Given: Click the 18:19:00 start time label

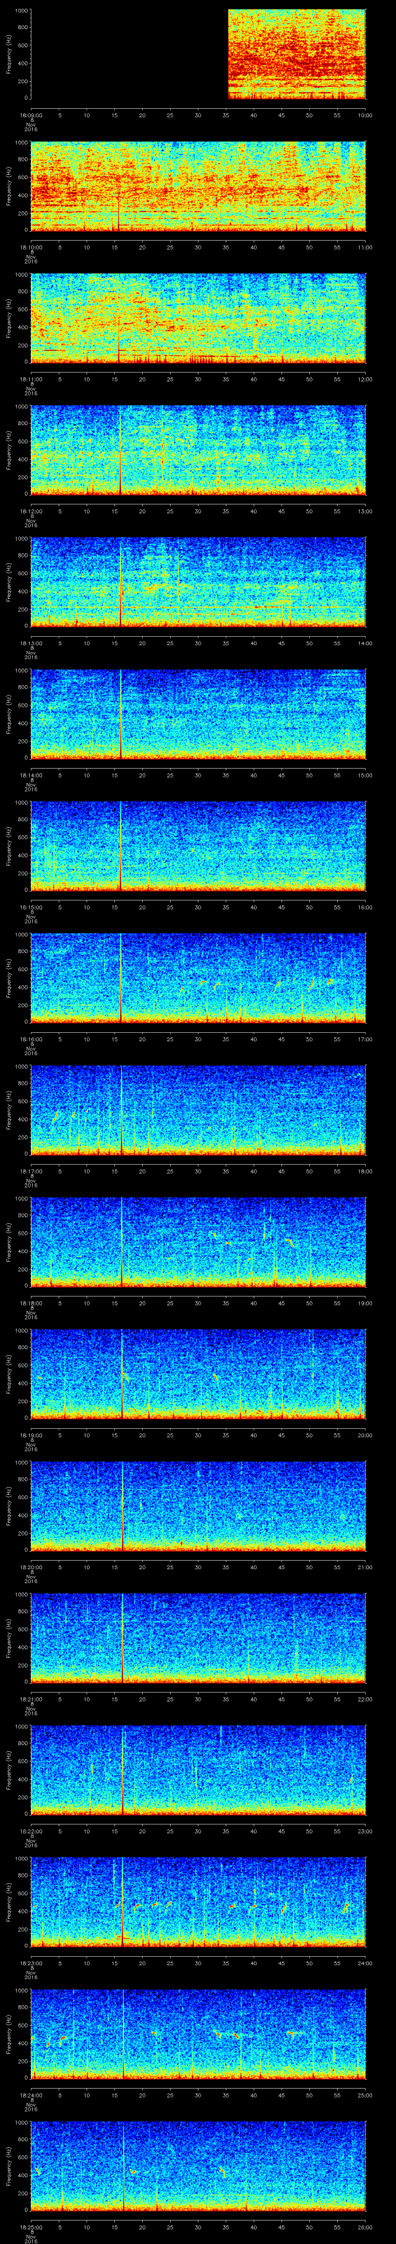Looking at the screenshot, I should point(31,1435).
